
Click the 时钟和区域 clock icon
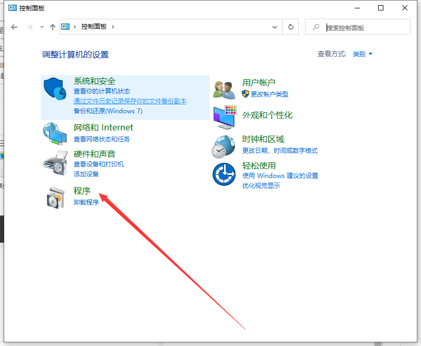[224, 146]
